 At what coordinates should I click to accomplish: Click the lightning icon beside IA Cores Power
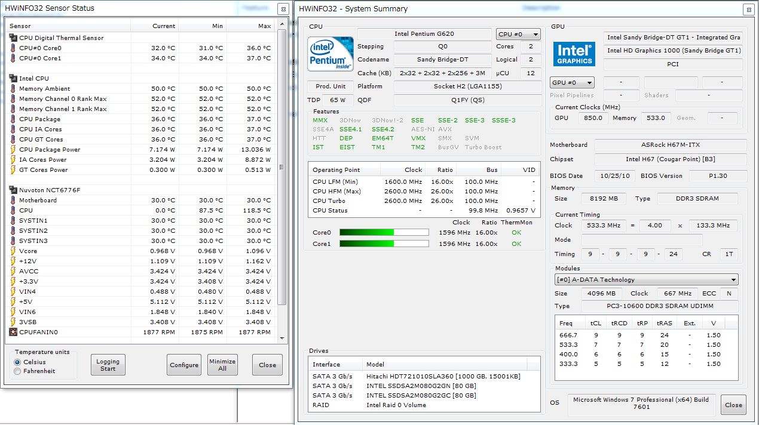click(13, 159)
